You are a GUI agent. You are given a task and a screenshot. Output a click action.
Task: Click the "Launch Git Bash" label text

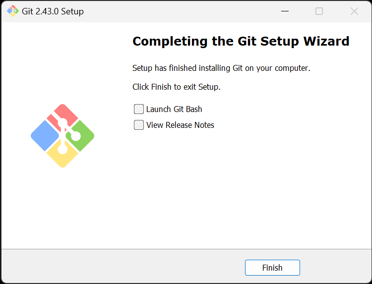click(174, 109)
